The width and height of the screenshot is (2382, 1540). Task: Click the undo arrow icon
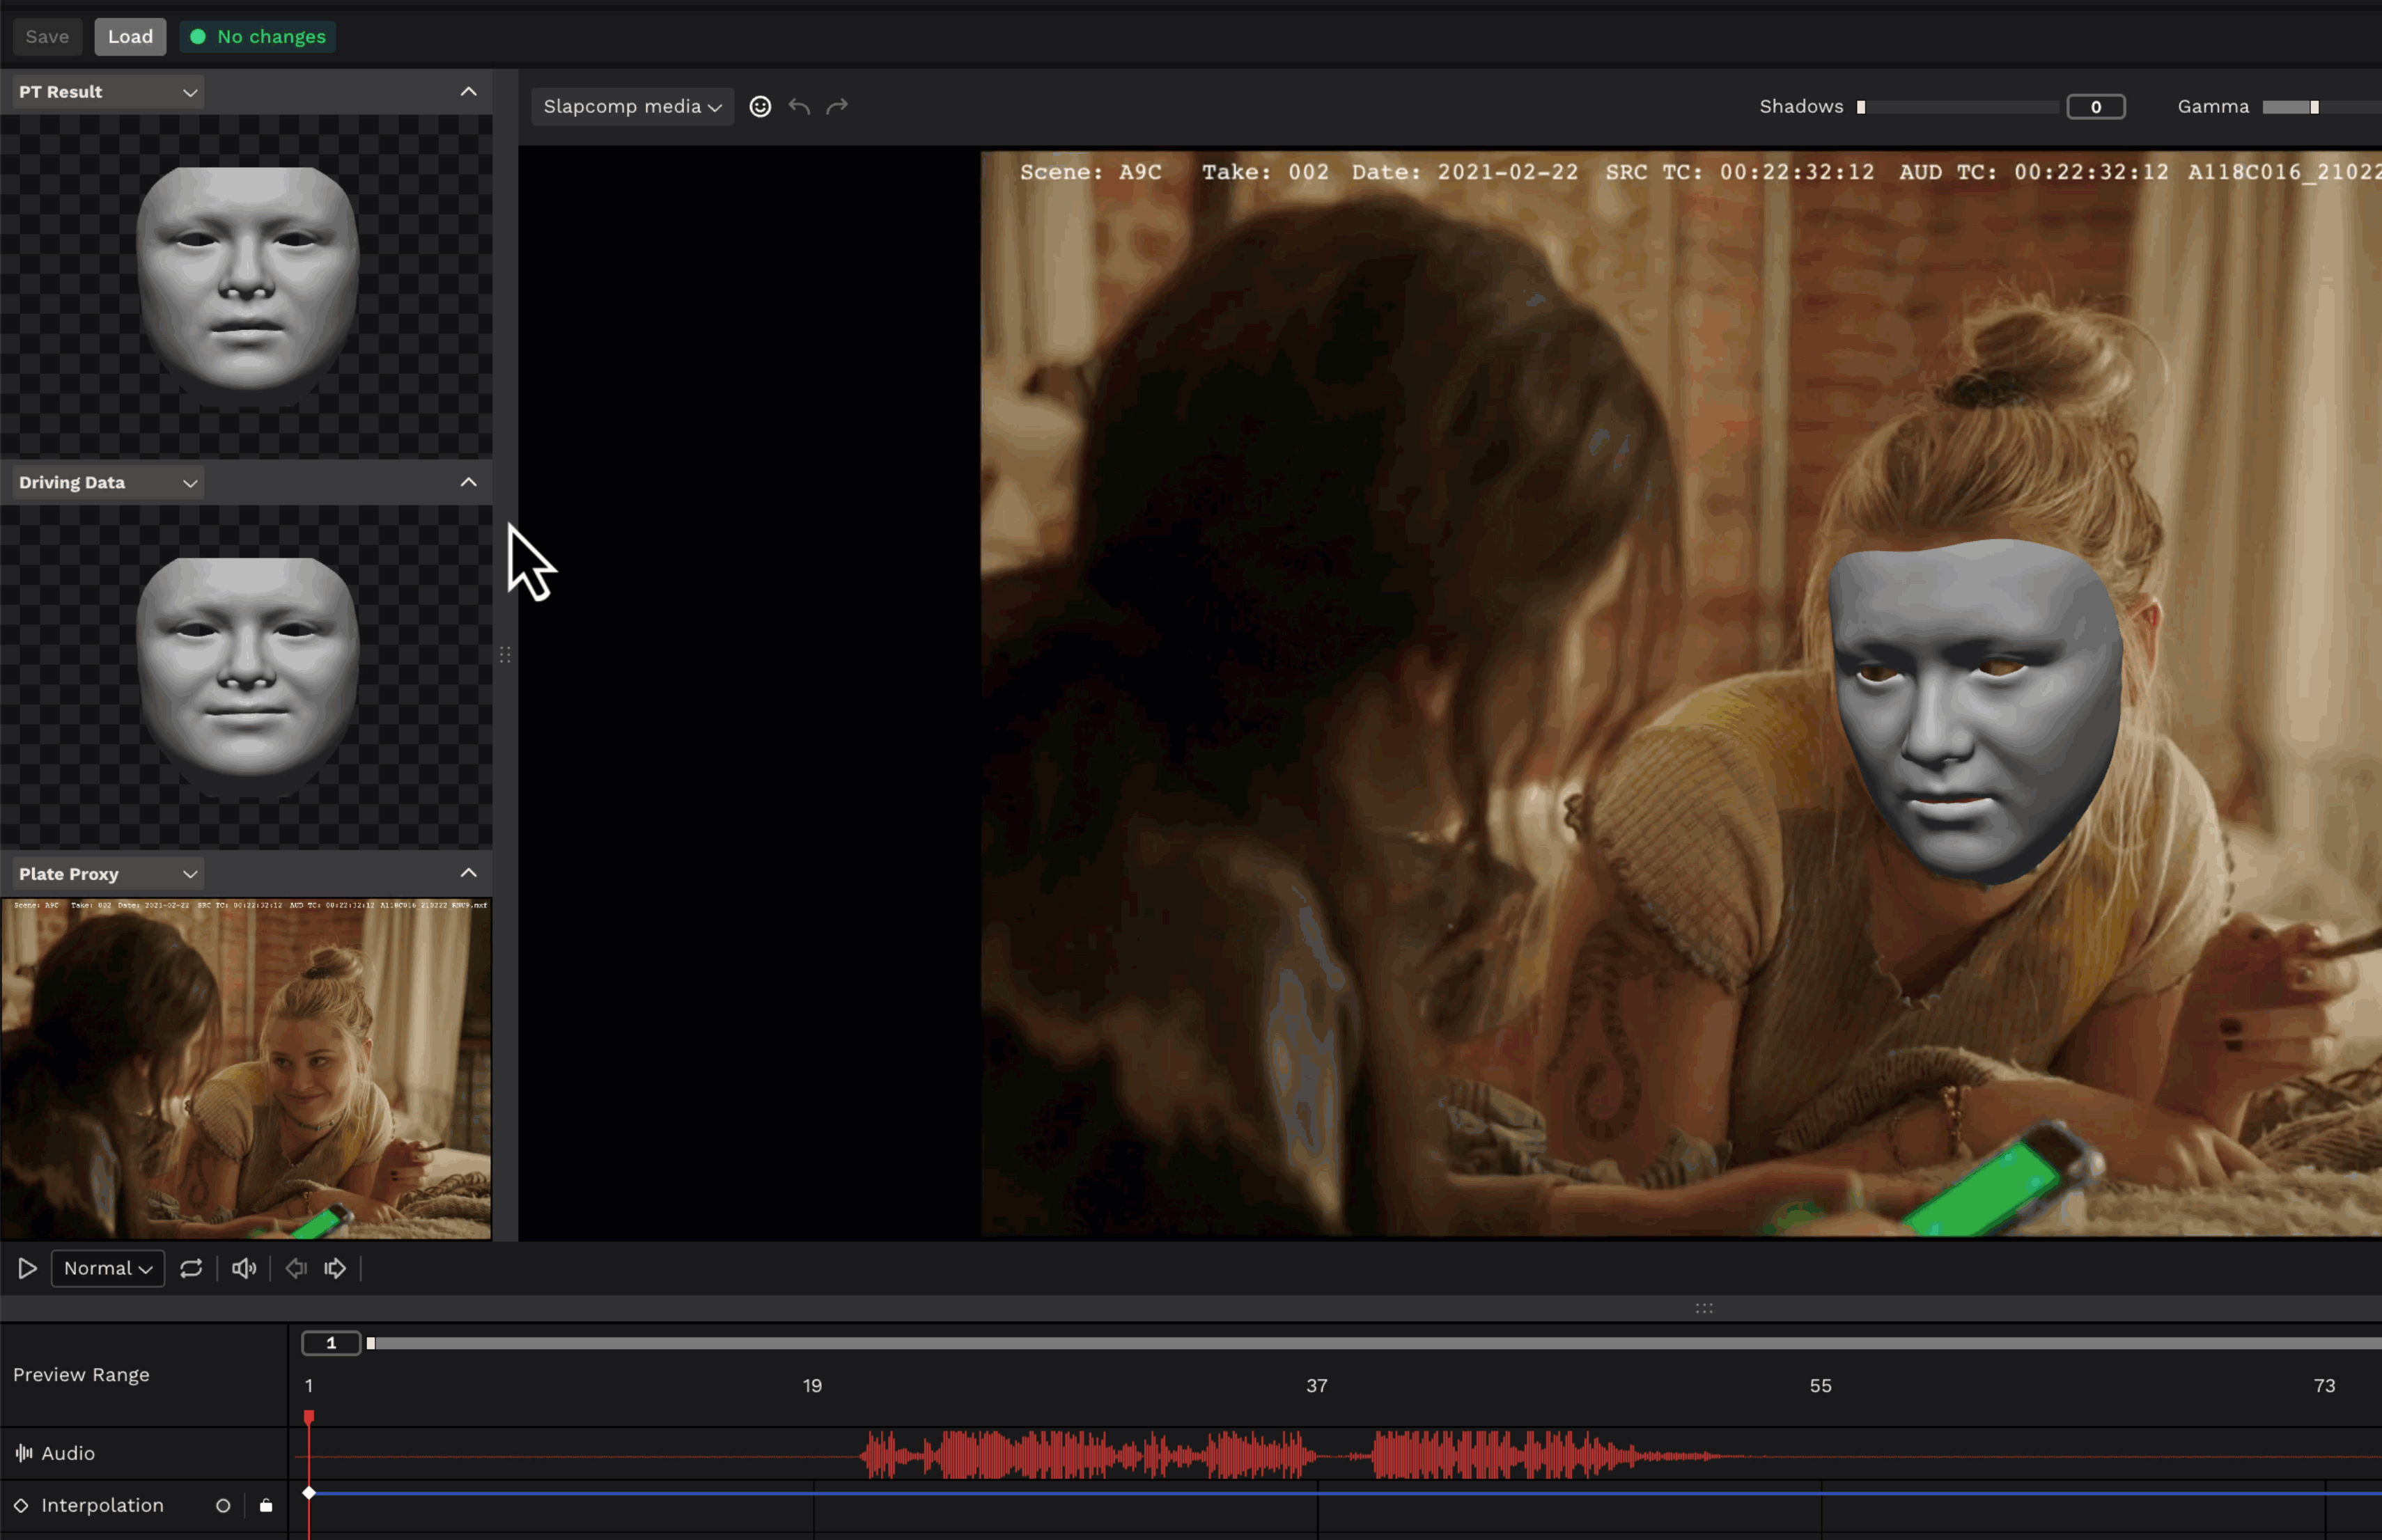point(798,106)
